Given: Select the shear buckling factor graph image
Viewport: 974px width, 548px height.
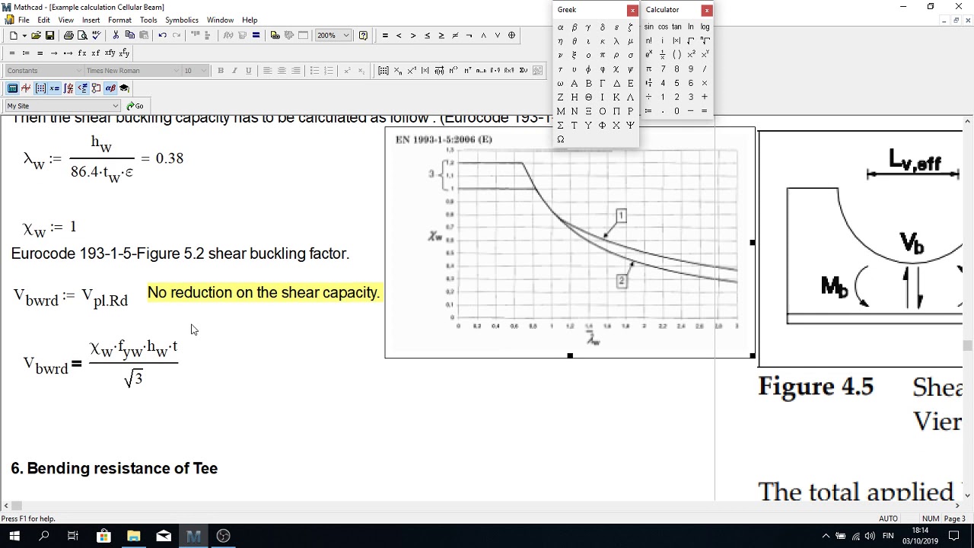Looking at the screenshot, I should pyautogui.click(x=570, y=243).
